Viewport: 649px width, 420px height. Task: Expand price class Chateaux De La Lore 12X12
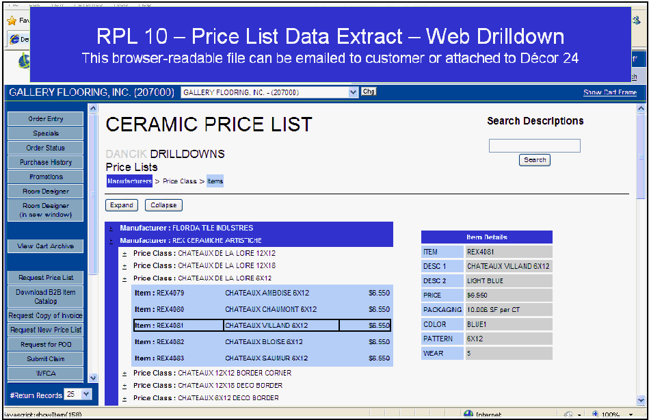pos(124,254)
